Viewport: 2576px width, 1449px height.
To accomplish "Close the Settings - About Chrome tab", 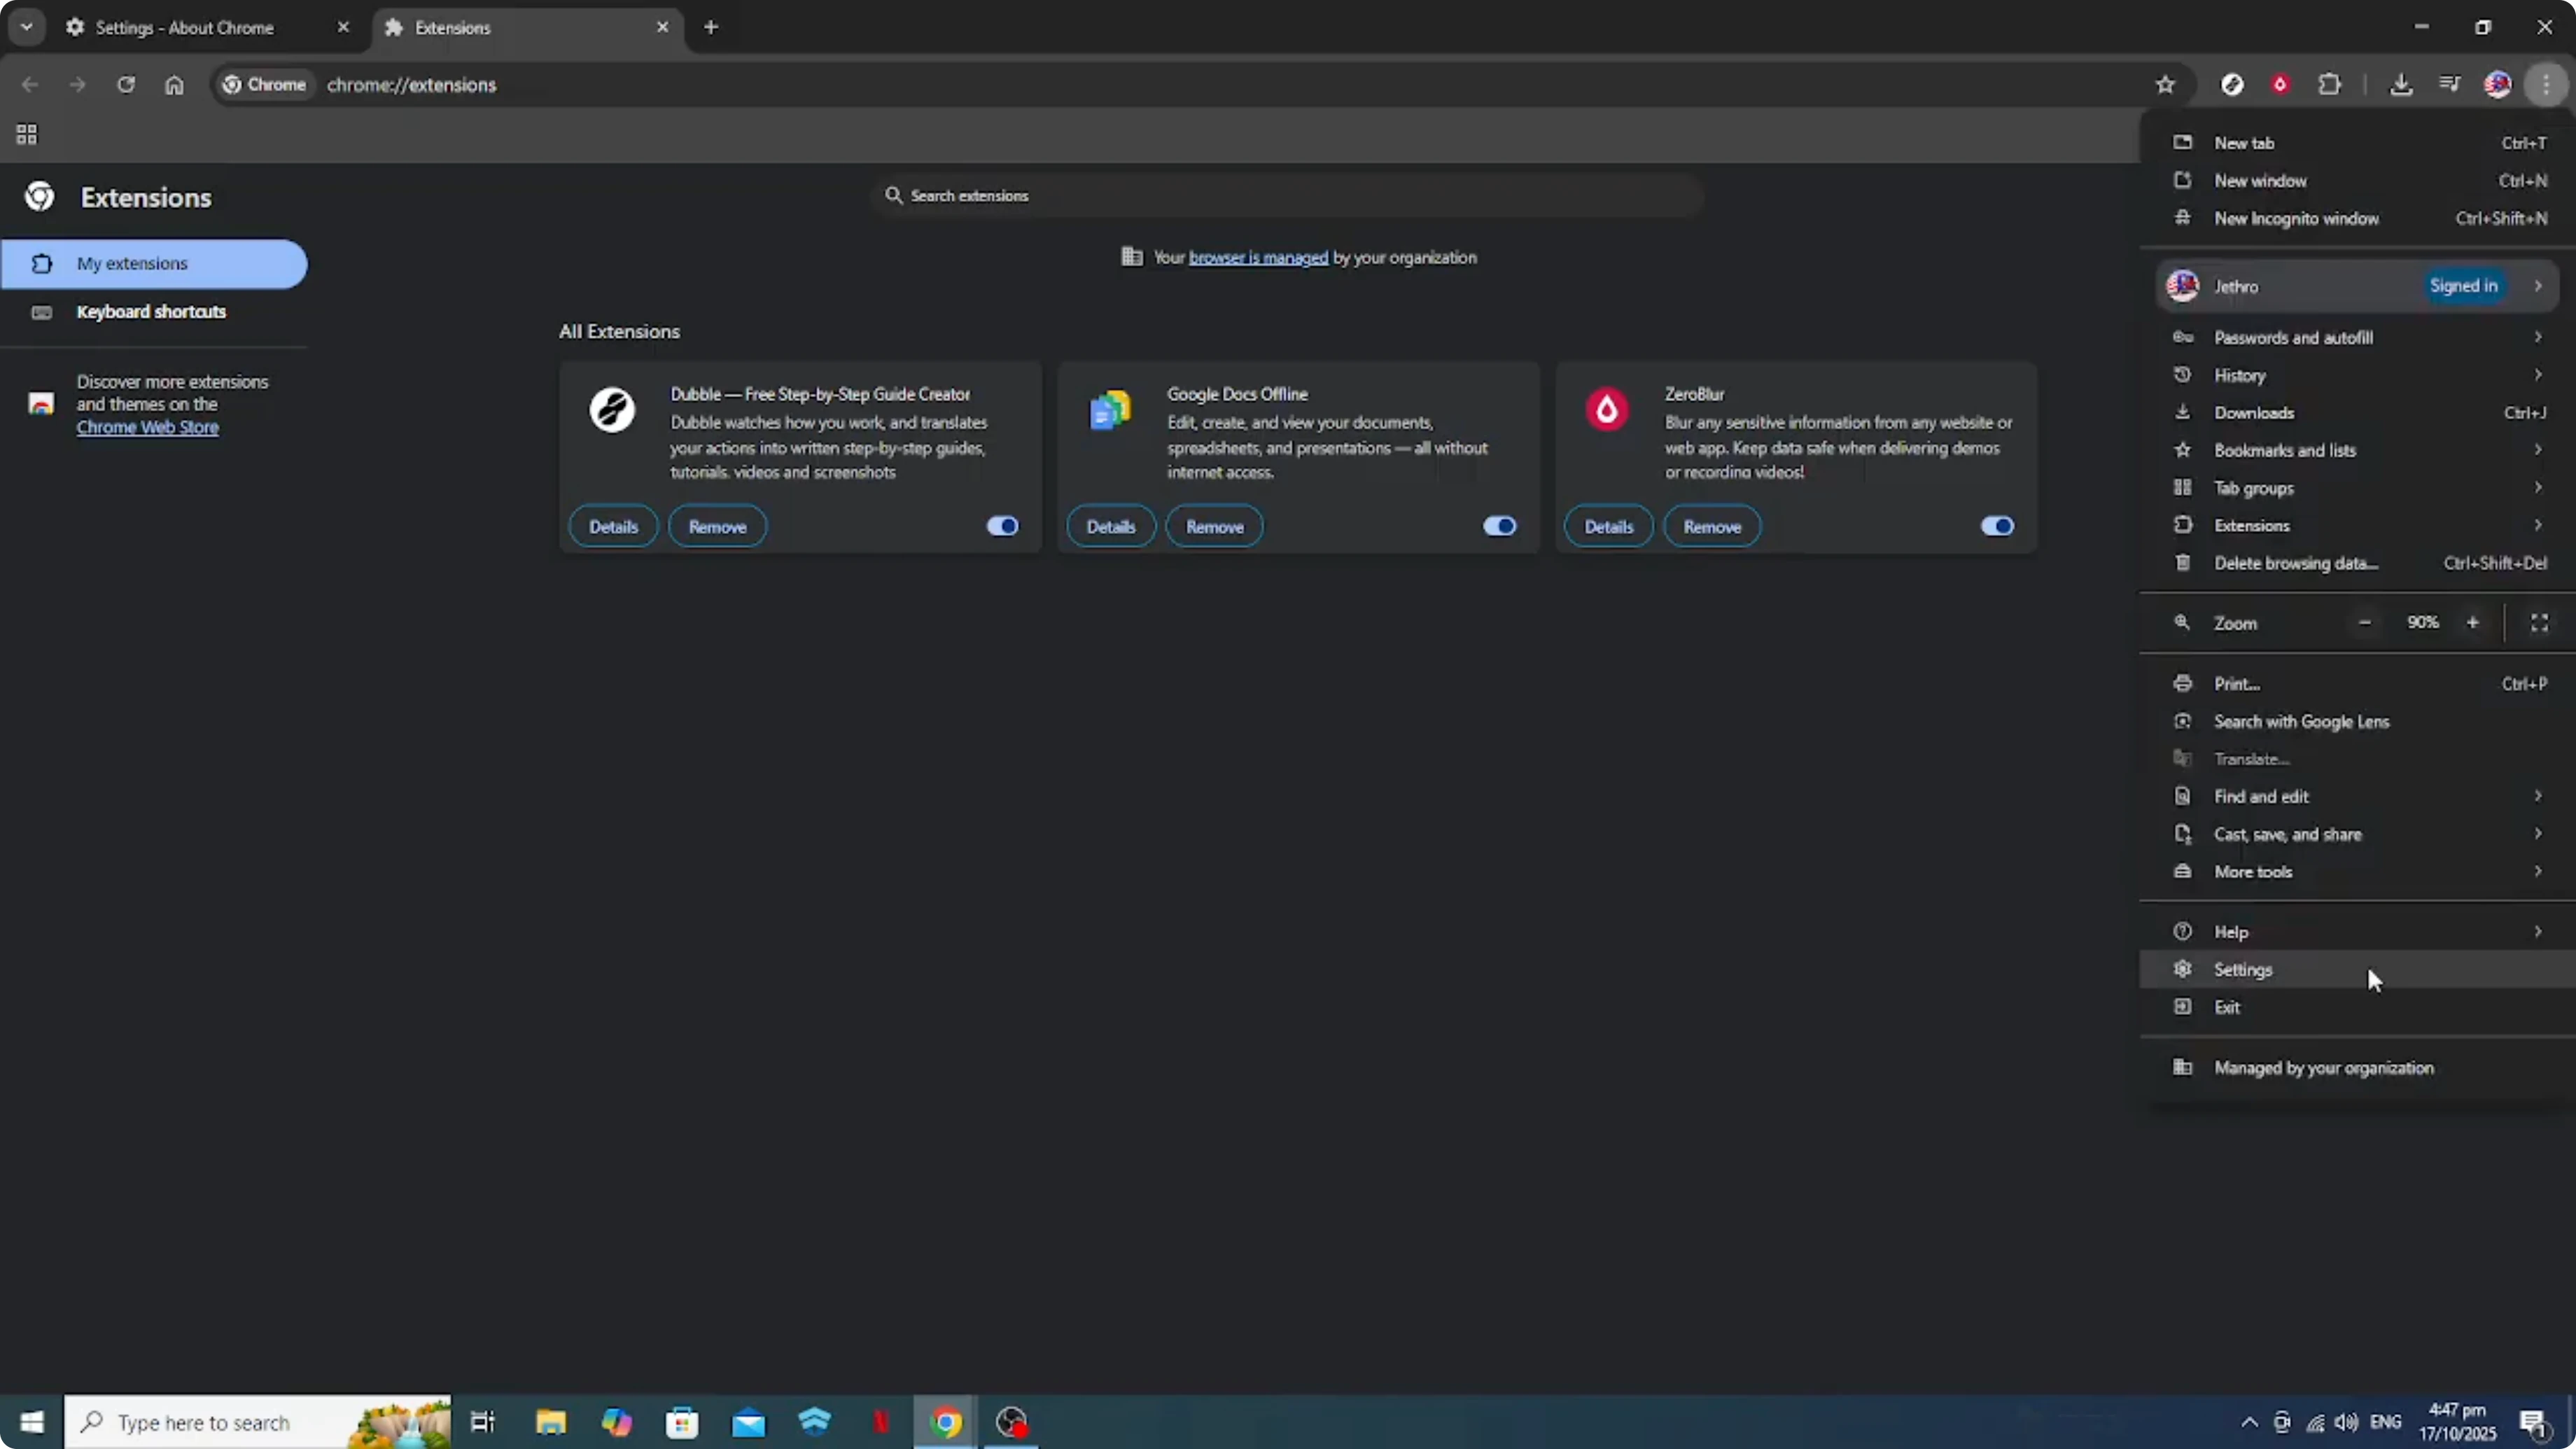I will [343, 27].
